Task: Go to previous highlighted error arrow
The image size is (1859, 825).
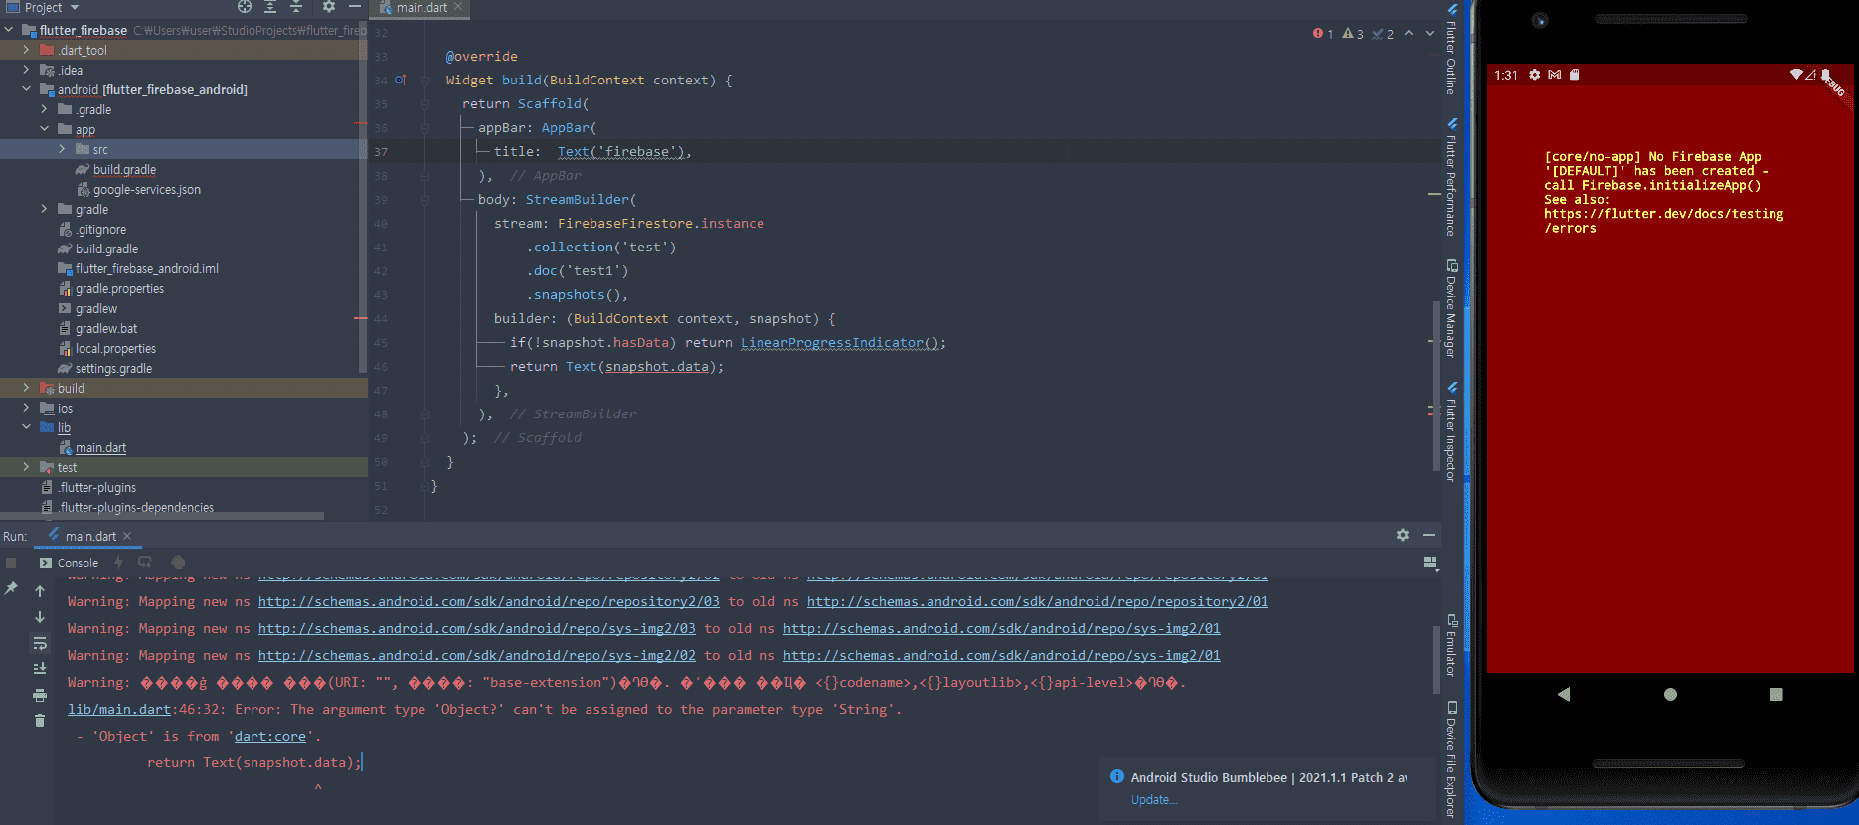Action: (x=1409, y=34)
